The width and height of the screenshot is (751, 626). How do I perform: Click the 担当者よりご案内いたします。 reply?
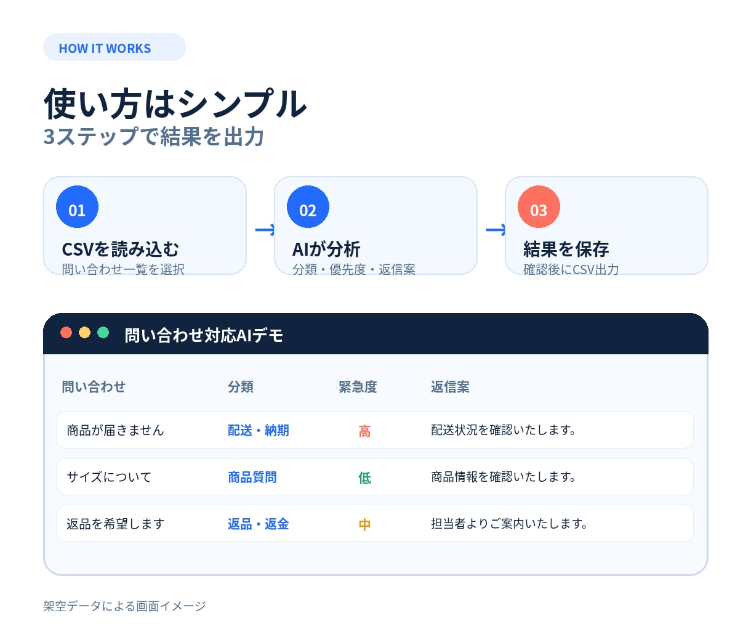[x=509, y=524]
